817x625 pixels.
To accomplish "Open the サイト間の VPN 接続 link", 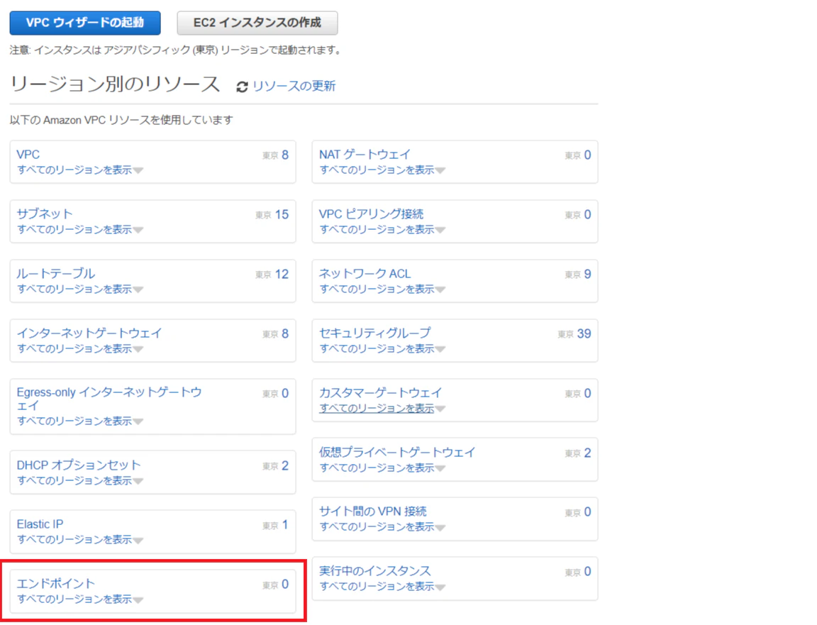I will tap(372, 511).
